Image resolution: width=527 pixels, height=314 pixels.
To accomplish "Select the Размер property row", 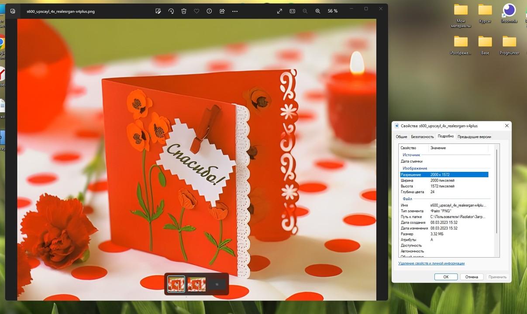I will tap(444, 234).
